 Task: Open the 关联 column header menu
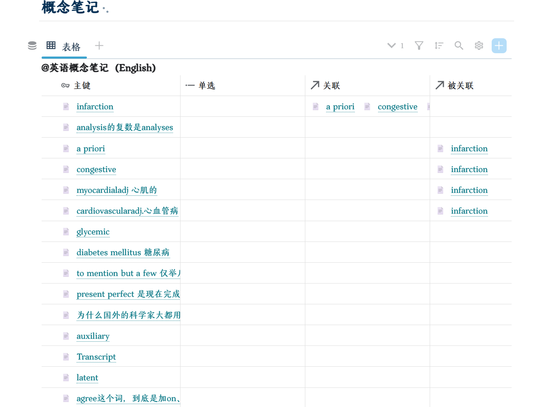coord(332,86)
